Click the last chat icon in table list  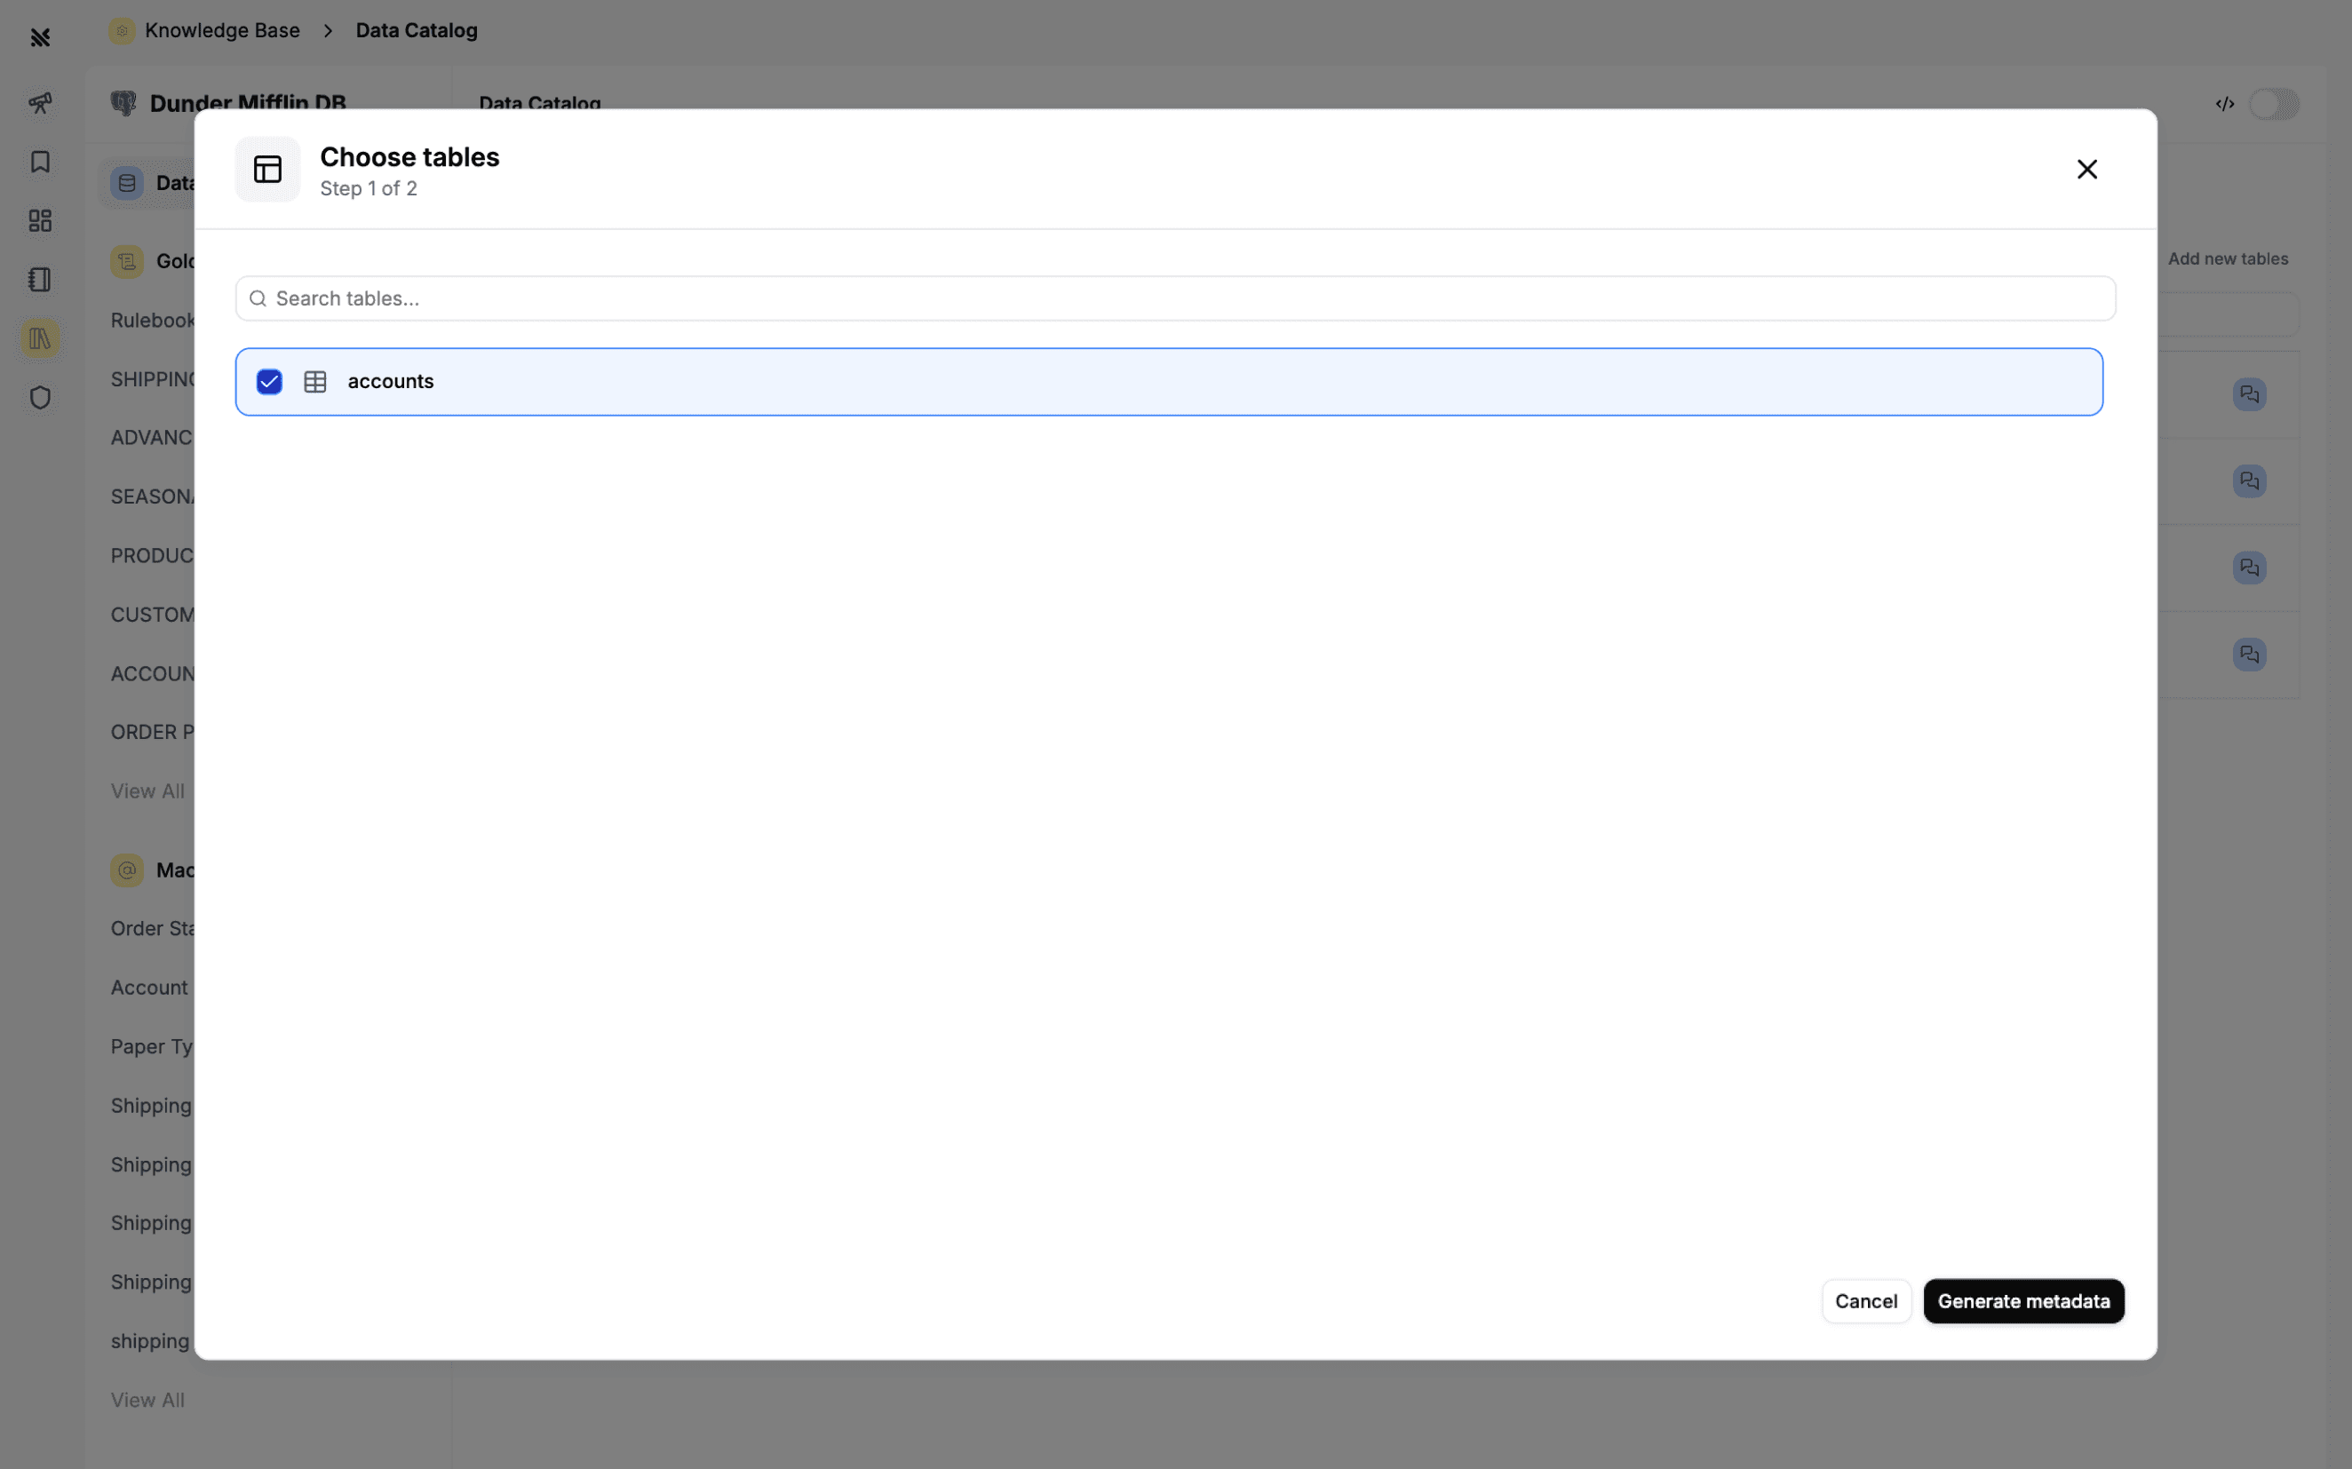[2248, 655]
